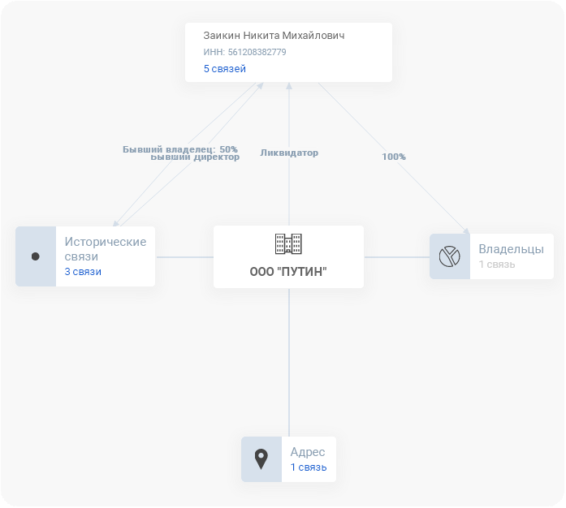Viewport: 566px width, 508px height.
Task: Click the "Бывший директор" edge label
Action: tap(195, 157)
